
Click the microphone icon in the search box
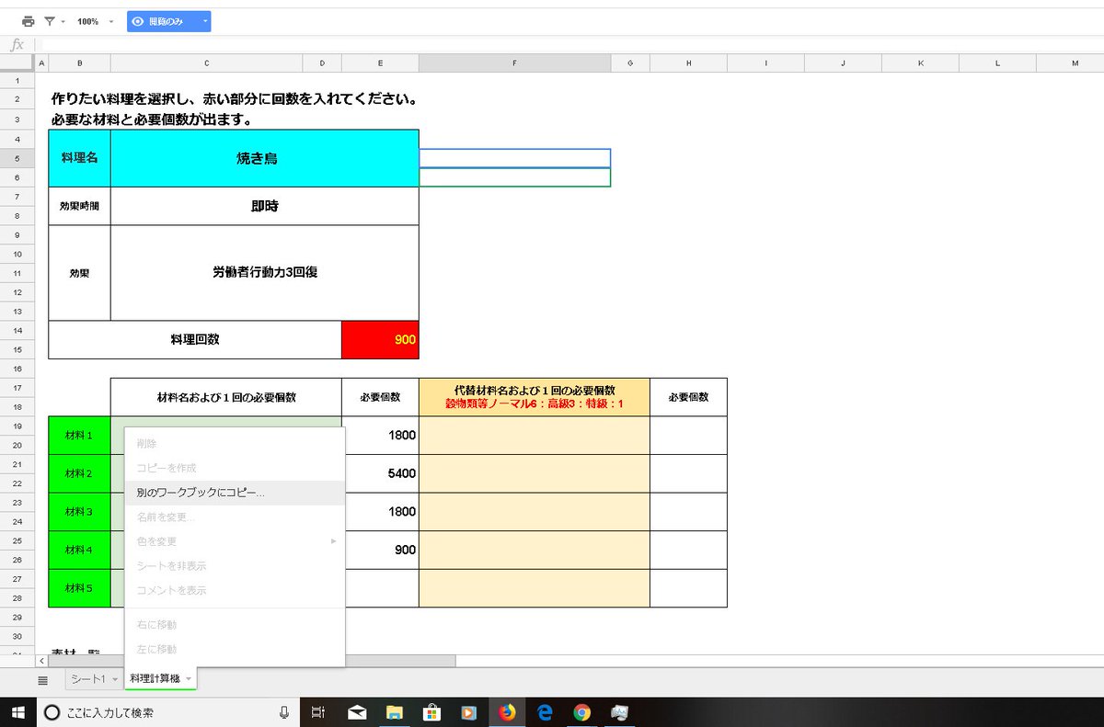coord(283,711)
